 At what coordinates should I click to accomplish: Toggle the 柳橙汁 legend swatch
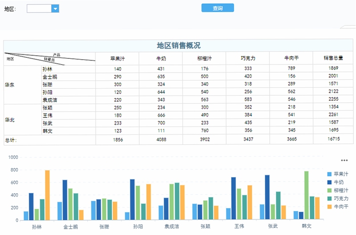tap(329, 190)
